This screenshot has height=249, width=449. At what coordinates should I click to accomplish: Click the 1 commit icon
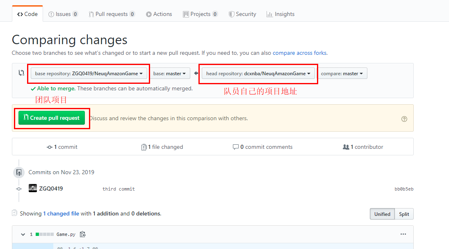(x=49, y=147)
